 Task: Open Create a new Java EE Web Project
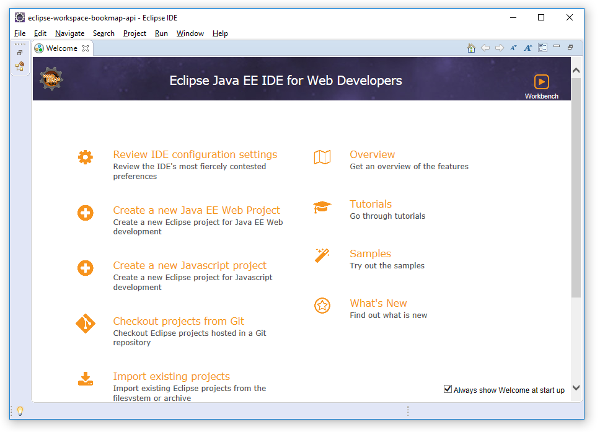(196, 210)
